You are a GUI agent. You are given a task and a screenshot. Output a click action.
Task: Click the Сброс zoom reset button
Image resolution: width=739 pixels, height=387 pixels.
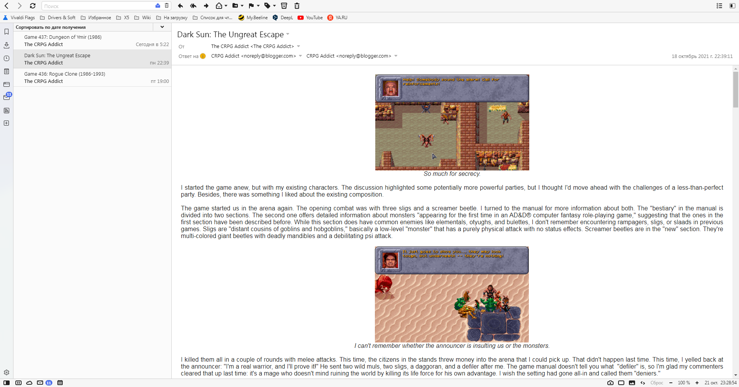point(657,383)
